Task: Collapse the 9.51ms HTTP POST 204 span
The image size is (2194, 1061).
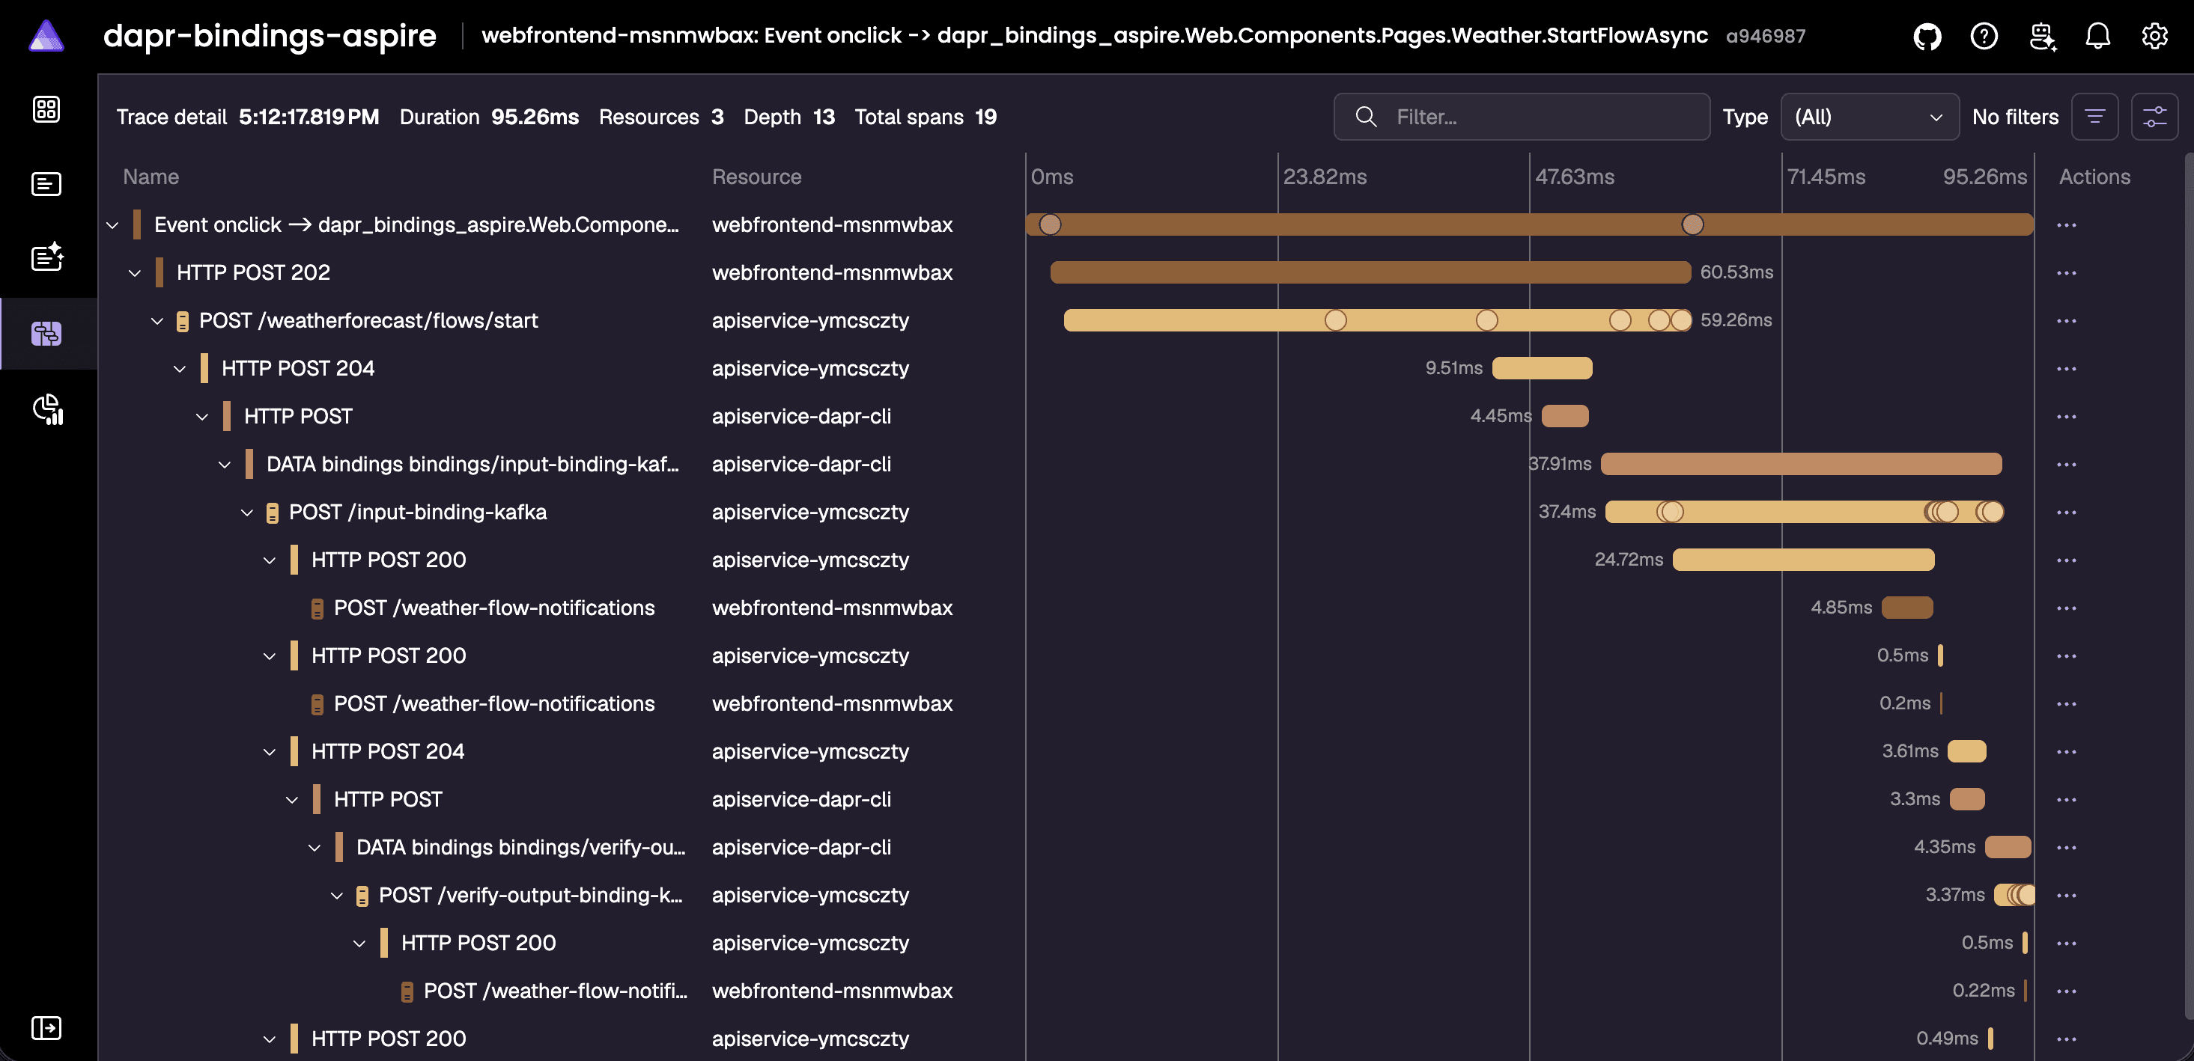Action: coord(180,370)
